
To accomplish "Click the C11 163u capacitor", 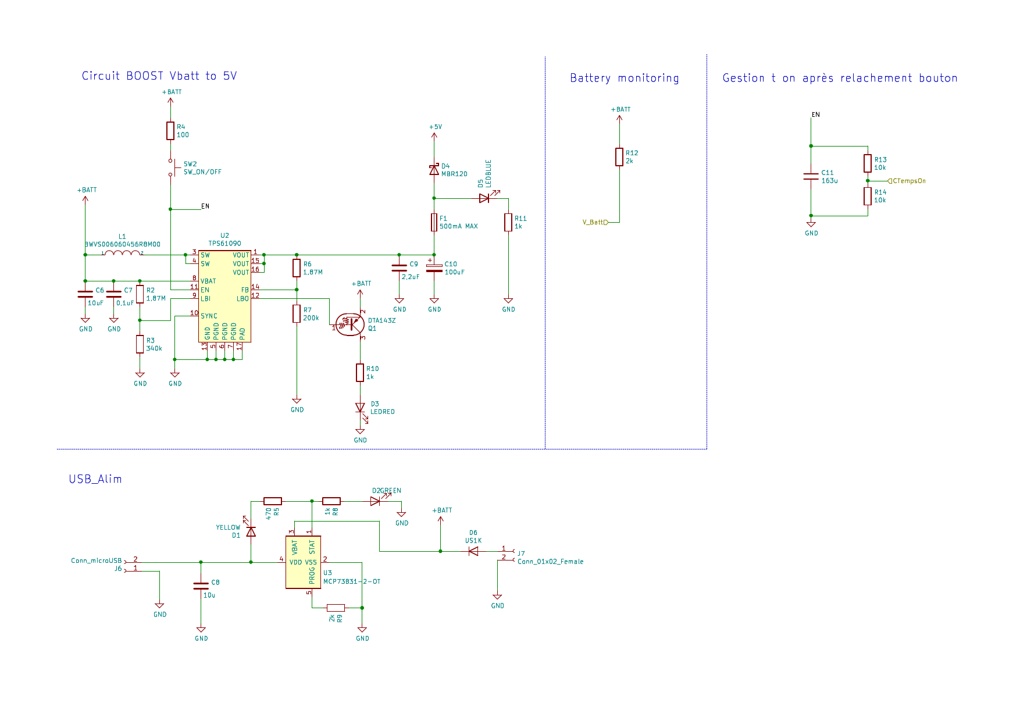I will coord(811,177).
